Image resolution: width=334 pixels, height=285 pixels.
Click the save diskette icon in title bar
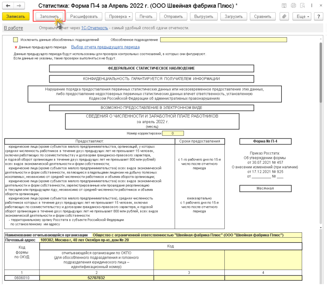coord(284,6)
